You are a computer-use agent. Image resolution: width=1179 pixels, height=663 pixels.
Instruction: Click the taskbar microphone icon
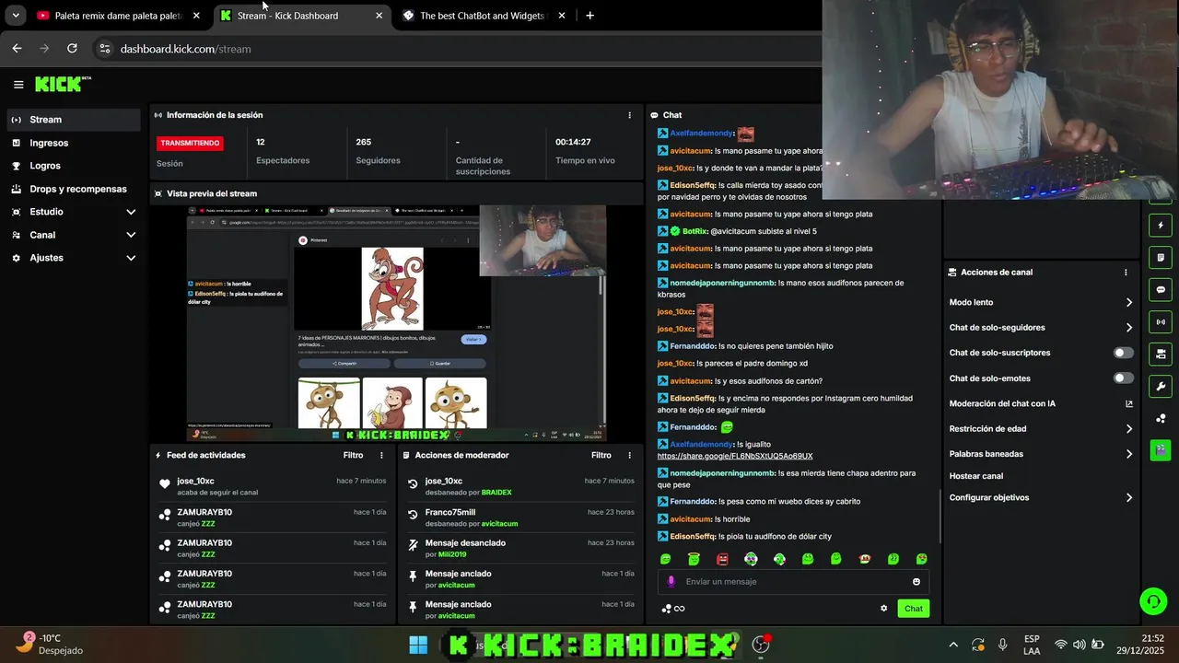click(1002, 645)
